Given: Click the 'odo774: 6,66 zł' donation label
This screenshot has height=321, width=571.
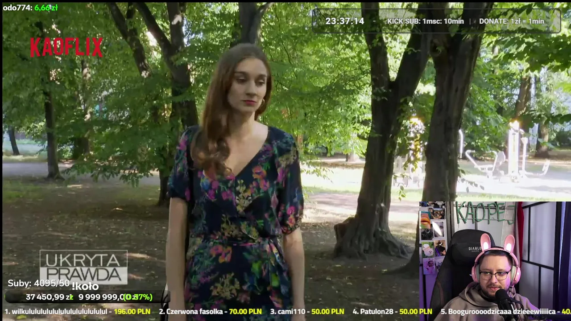Looking at the screenshot, I should pos(30,8).
